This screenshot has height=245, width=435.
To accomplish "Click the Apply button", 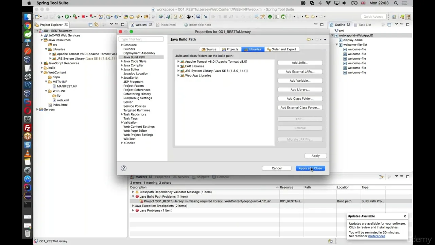I will point(315,156).
